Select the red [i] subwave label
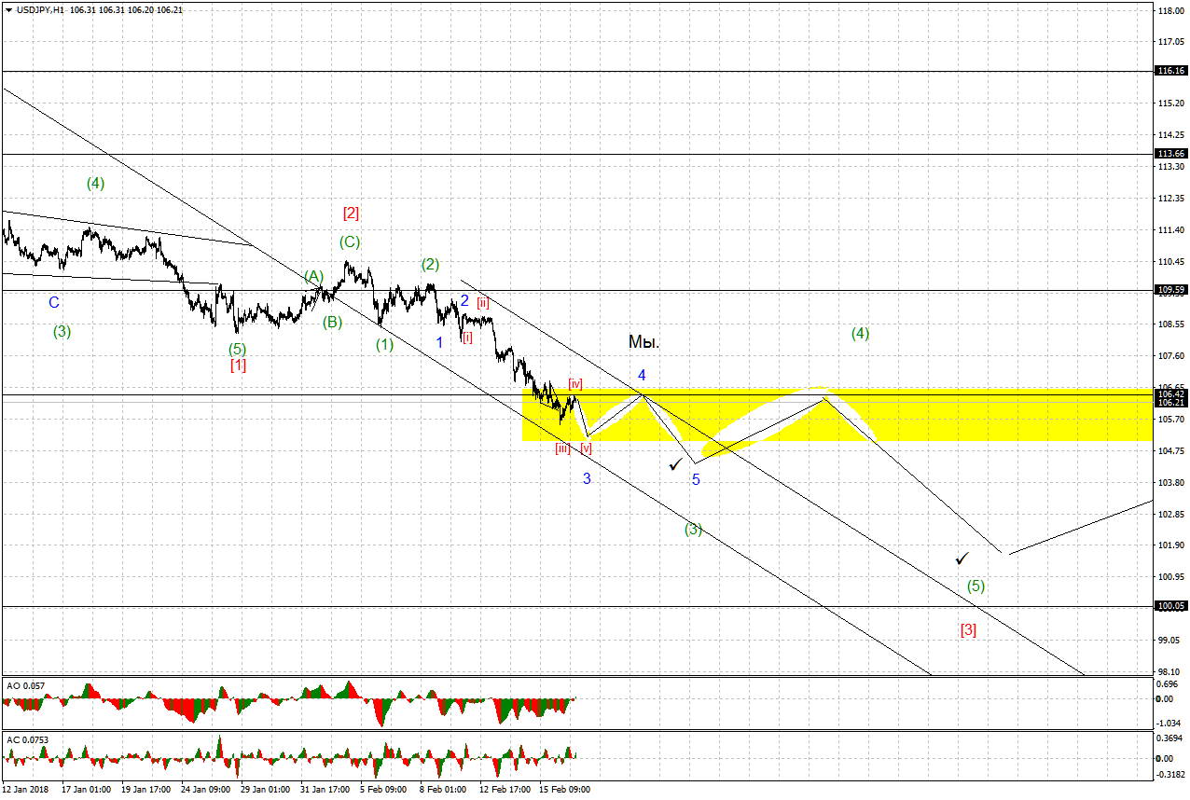This screenshot has width=1190, height=800. (467, 338)
